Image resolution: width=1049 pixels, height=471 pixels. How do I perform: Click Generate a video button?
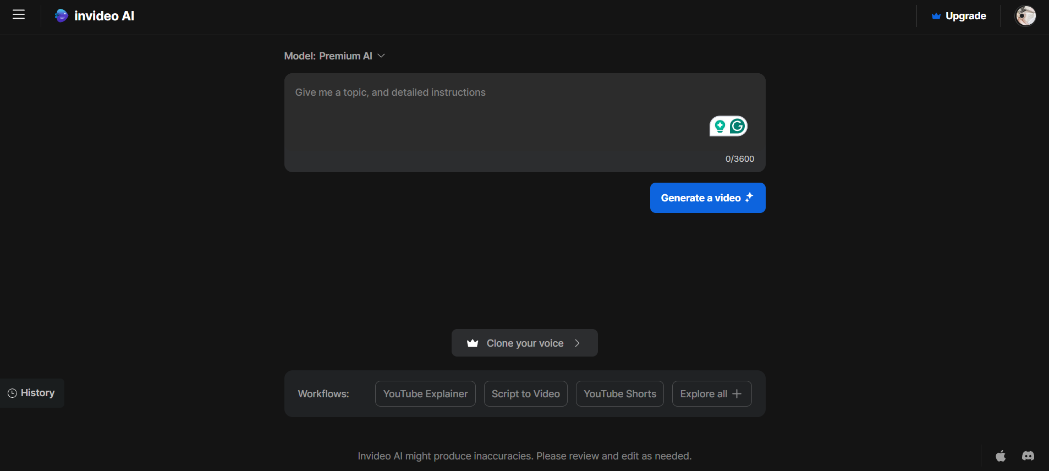[708, 198]
